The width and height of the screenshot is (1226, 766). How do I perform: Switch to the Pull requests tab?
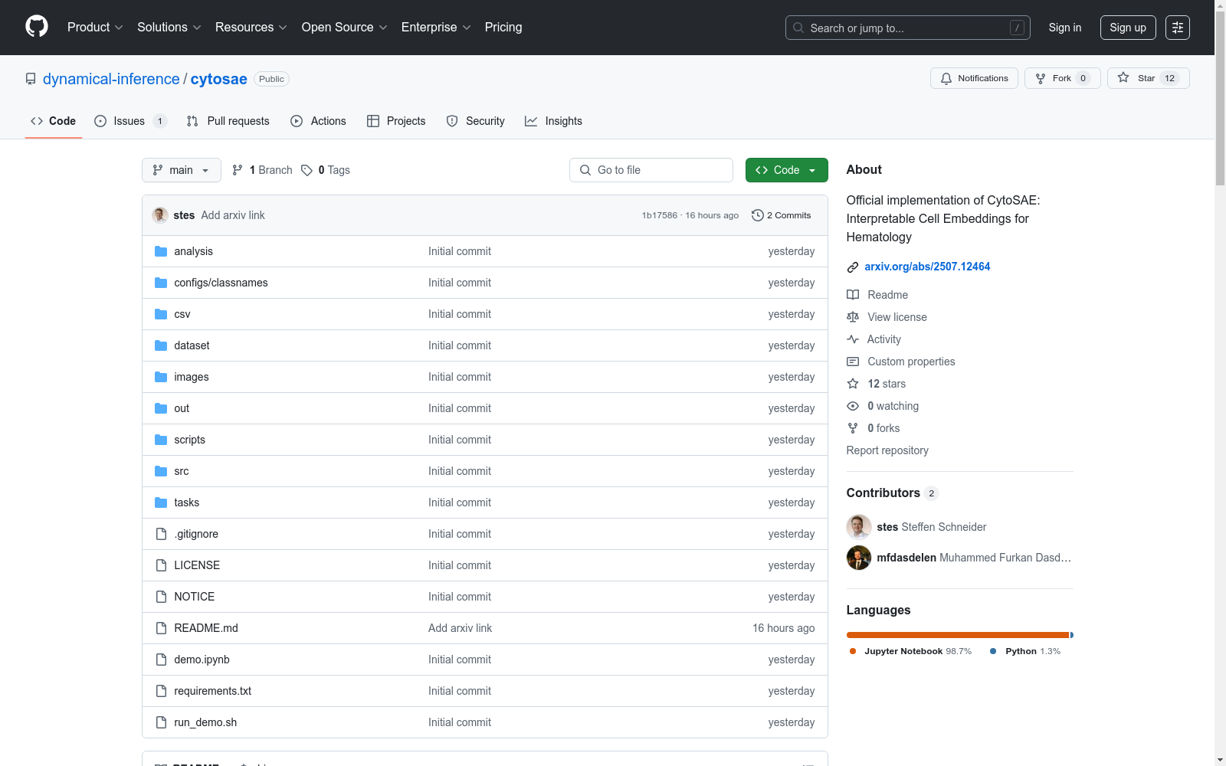(228, 121)
